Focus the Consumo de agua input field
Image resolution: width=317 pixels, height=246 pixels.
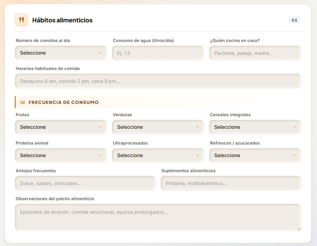(x=158, y=53)
